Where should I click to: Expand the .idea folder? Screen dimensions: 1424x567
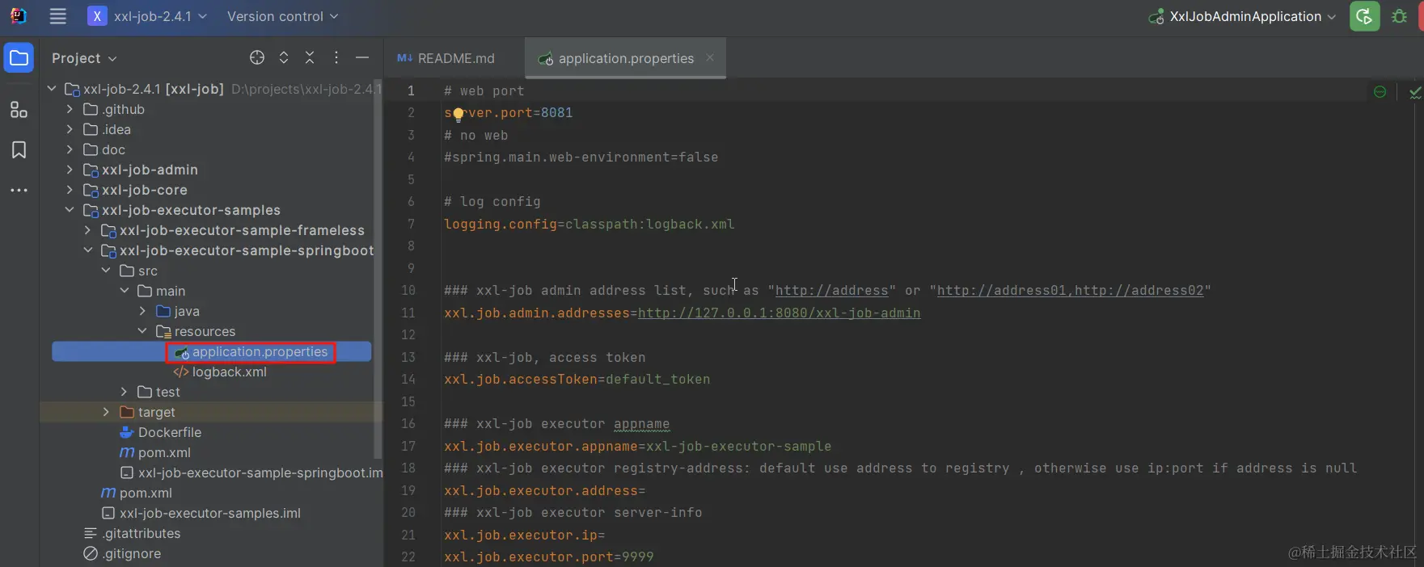(x=70, y=129)
